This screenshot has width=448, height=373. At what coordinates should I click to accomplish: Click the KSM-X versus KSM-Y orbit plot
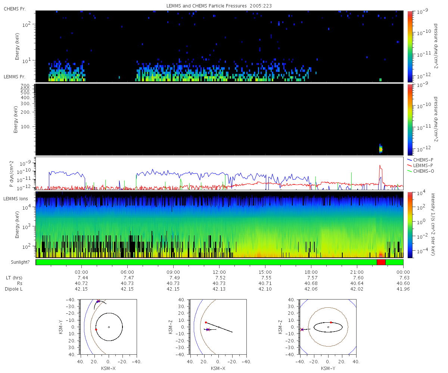(109, 327)
